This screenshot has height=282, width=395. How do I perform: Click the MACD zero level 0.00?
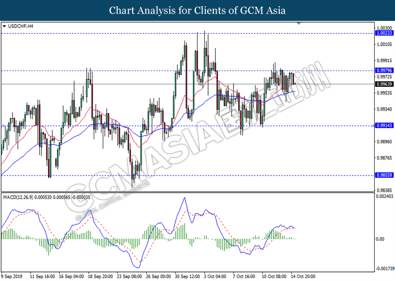point(380,239)
